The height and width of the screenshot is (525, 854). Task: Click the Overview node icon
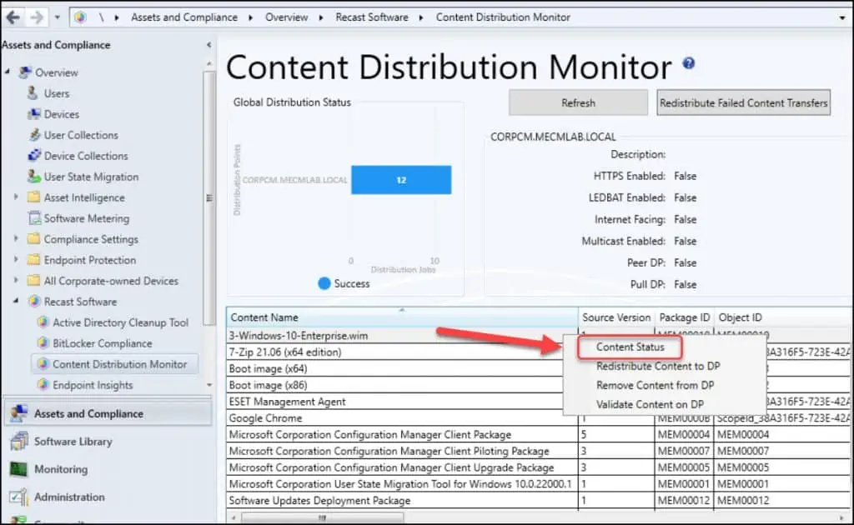pyautogui.click(x=25, y=72)
